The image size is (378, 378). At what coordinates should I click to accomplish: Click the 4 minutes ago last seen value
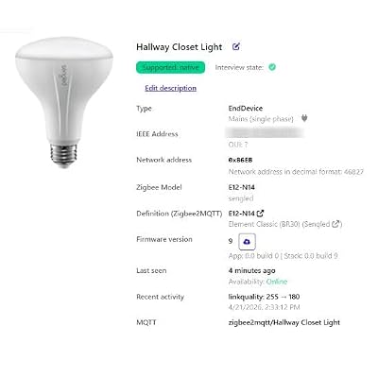point(251,270)
